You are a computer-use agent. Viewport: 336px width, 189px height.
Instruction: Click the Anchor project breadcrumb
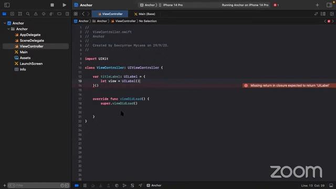[81, 21]
